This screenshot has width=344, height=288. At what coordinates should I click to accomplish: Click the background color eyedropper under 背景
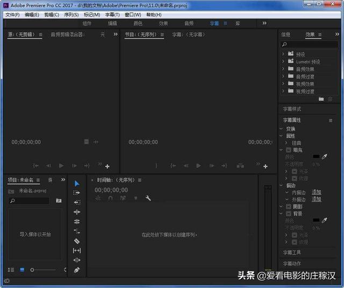[x=325, y=220]
